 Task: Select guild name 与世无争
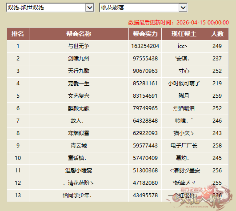pyautogui.click(x=79, y=46)
